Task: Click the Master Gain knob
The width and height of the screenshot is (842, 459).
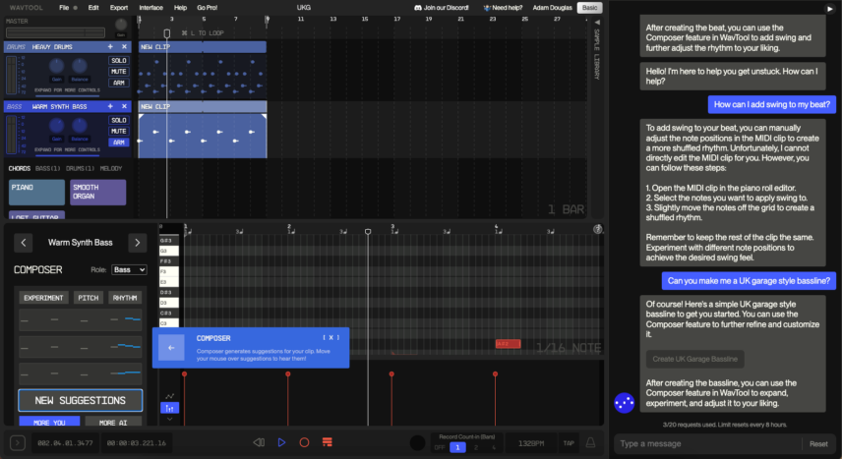Action: click(x=121, y=25)
